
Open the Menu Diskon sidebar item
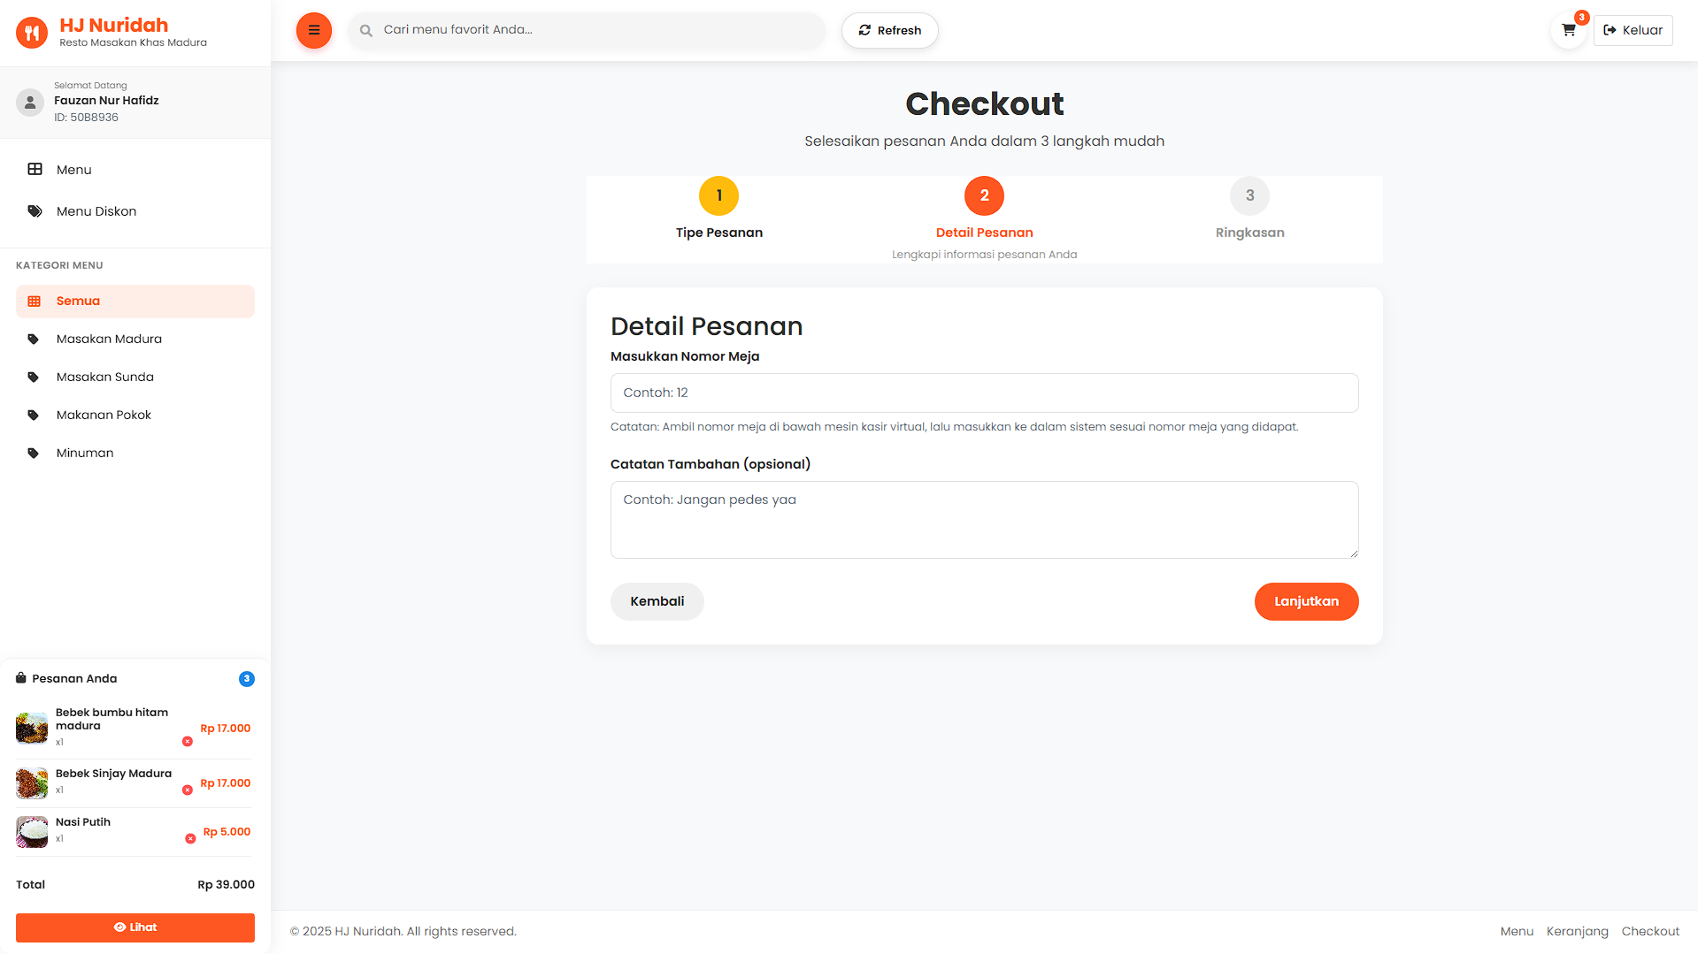coord(96,211)
